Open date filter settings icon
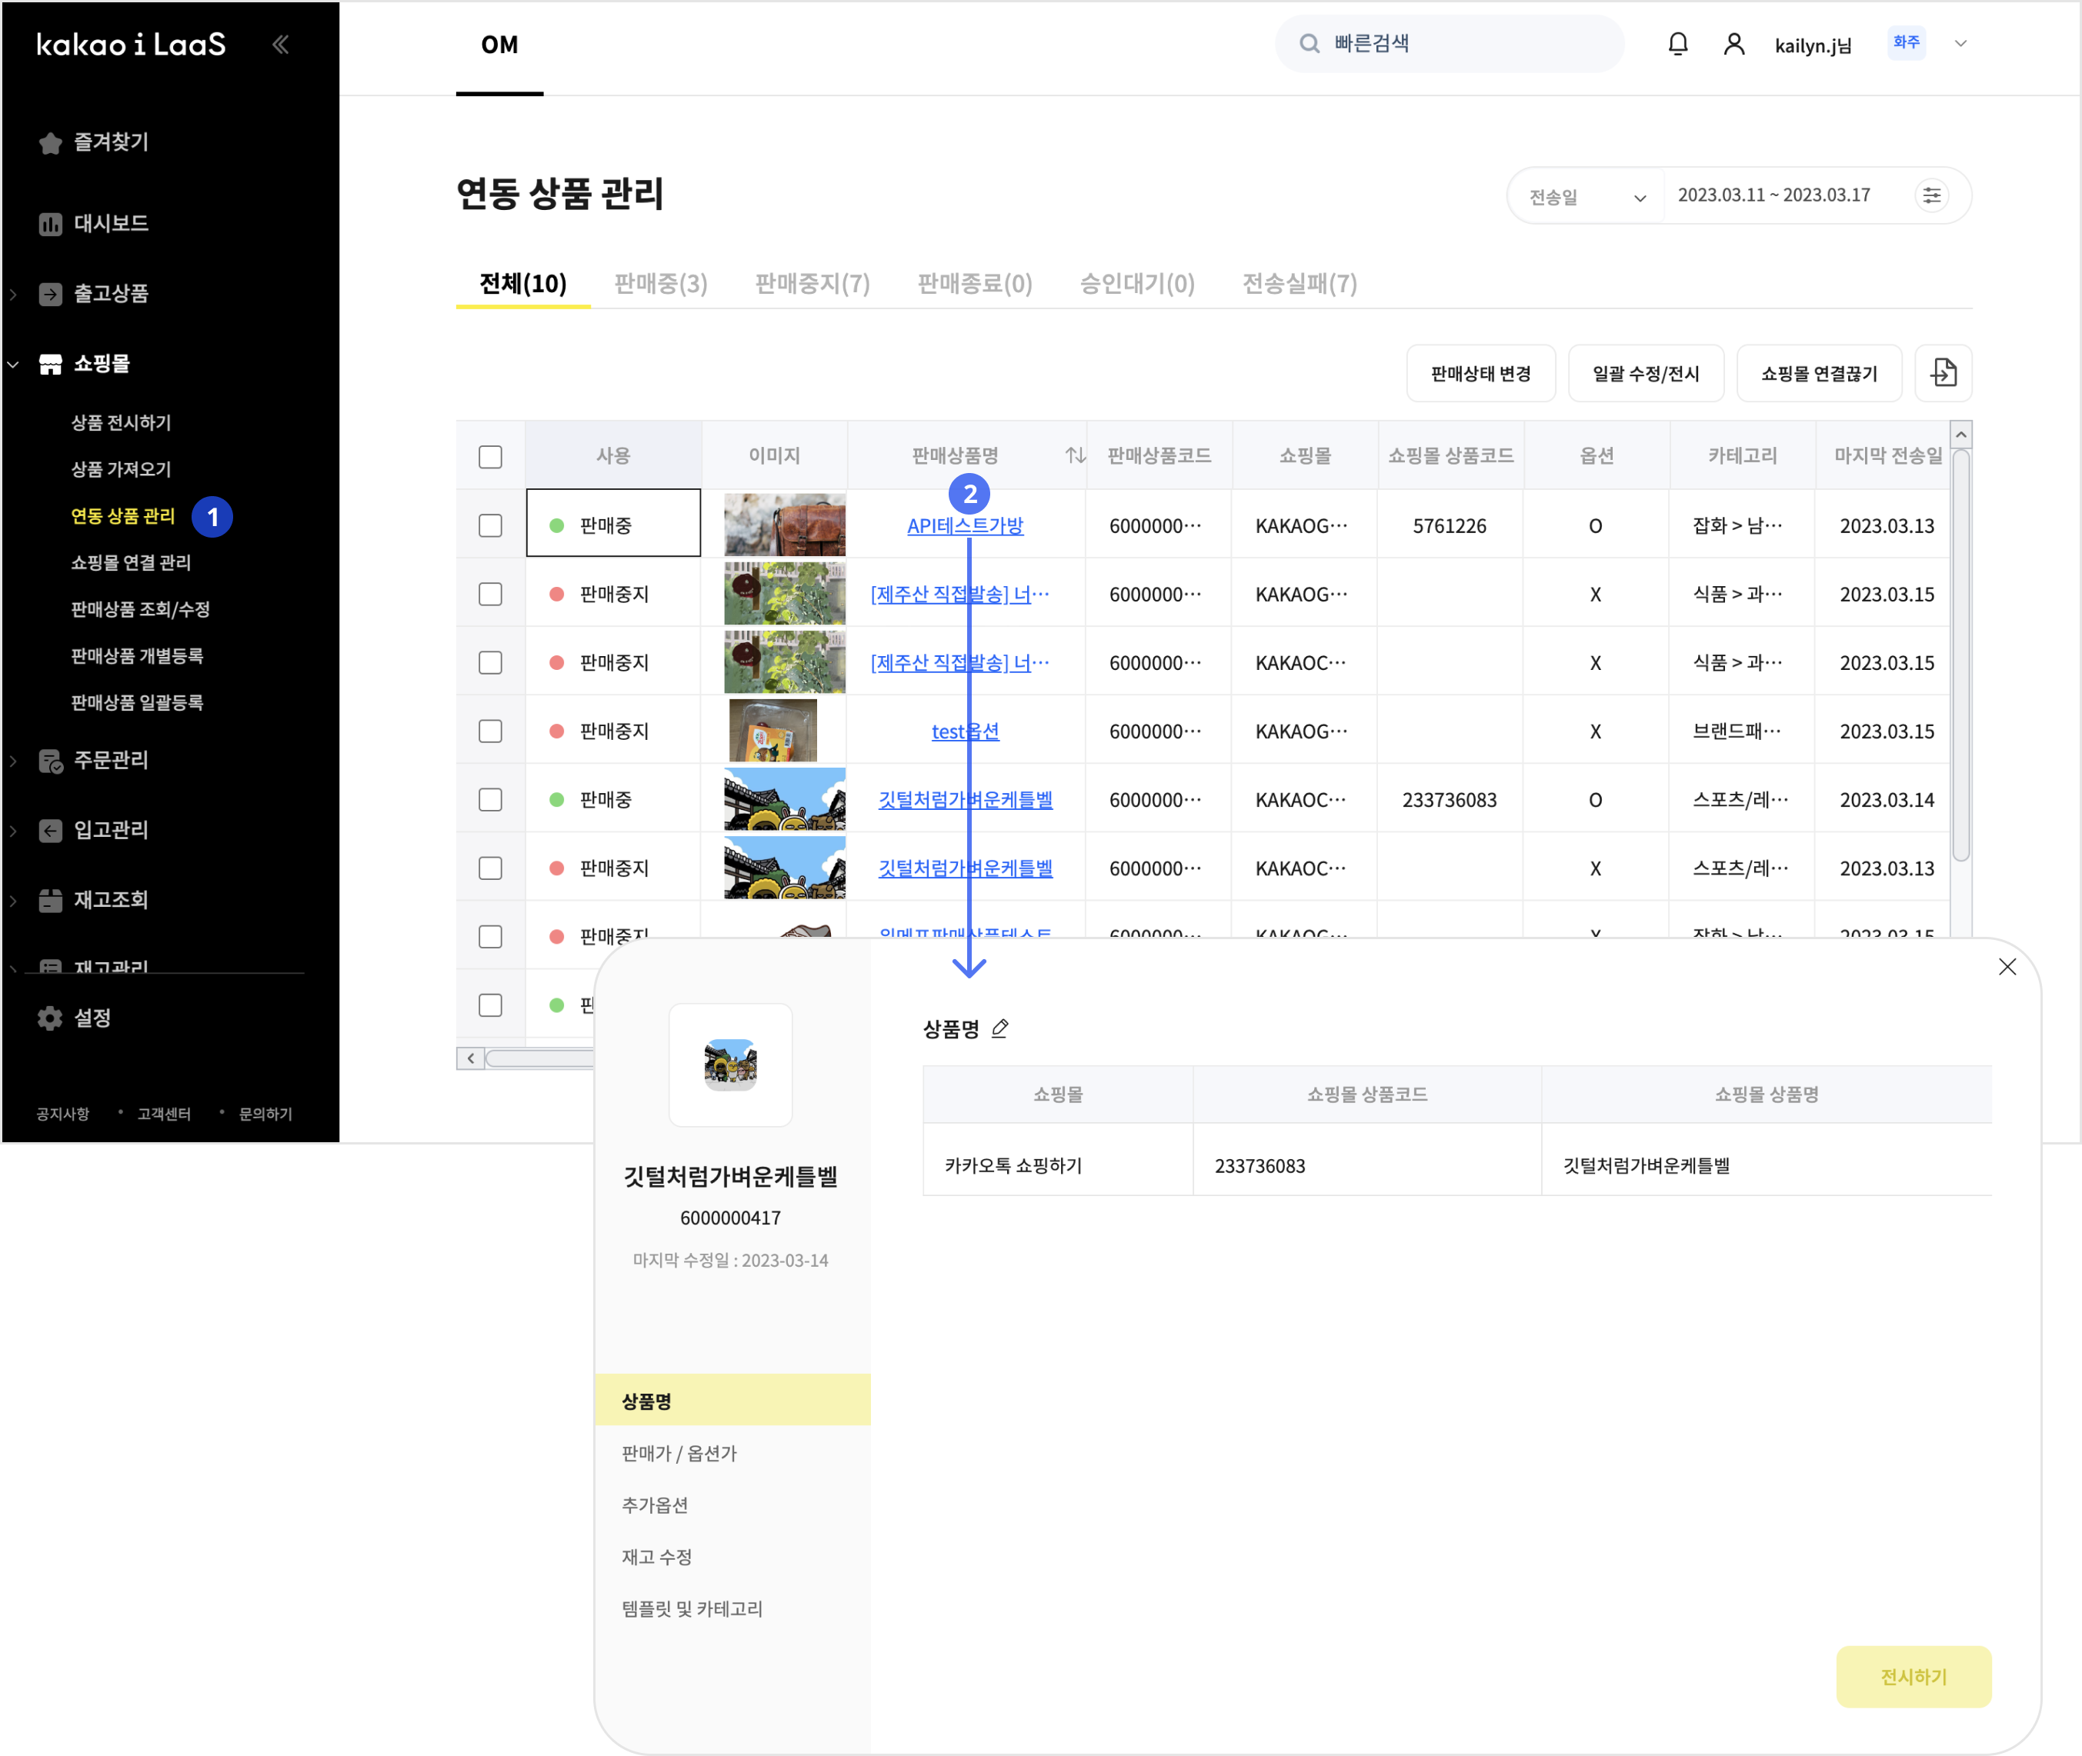Viewport: 2082px width, 1756px height. tap(1932, 195)
